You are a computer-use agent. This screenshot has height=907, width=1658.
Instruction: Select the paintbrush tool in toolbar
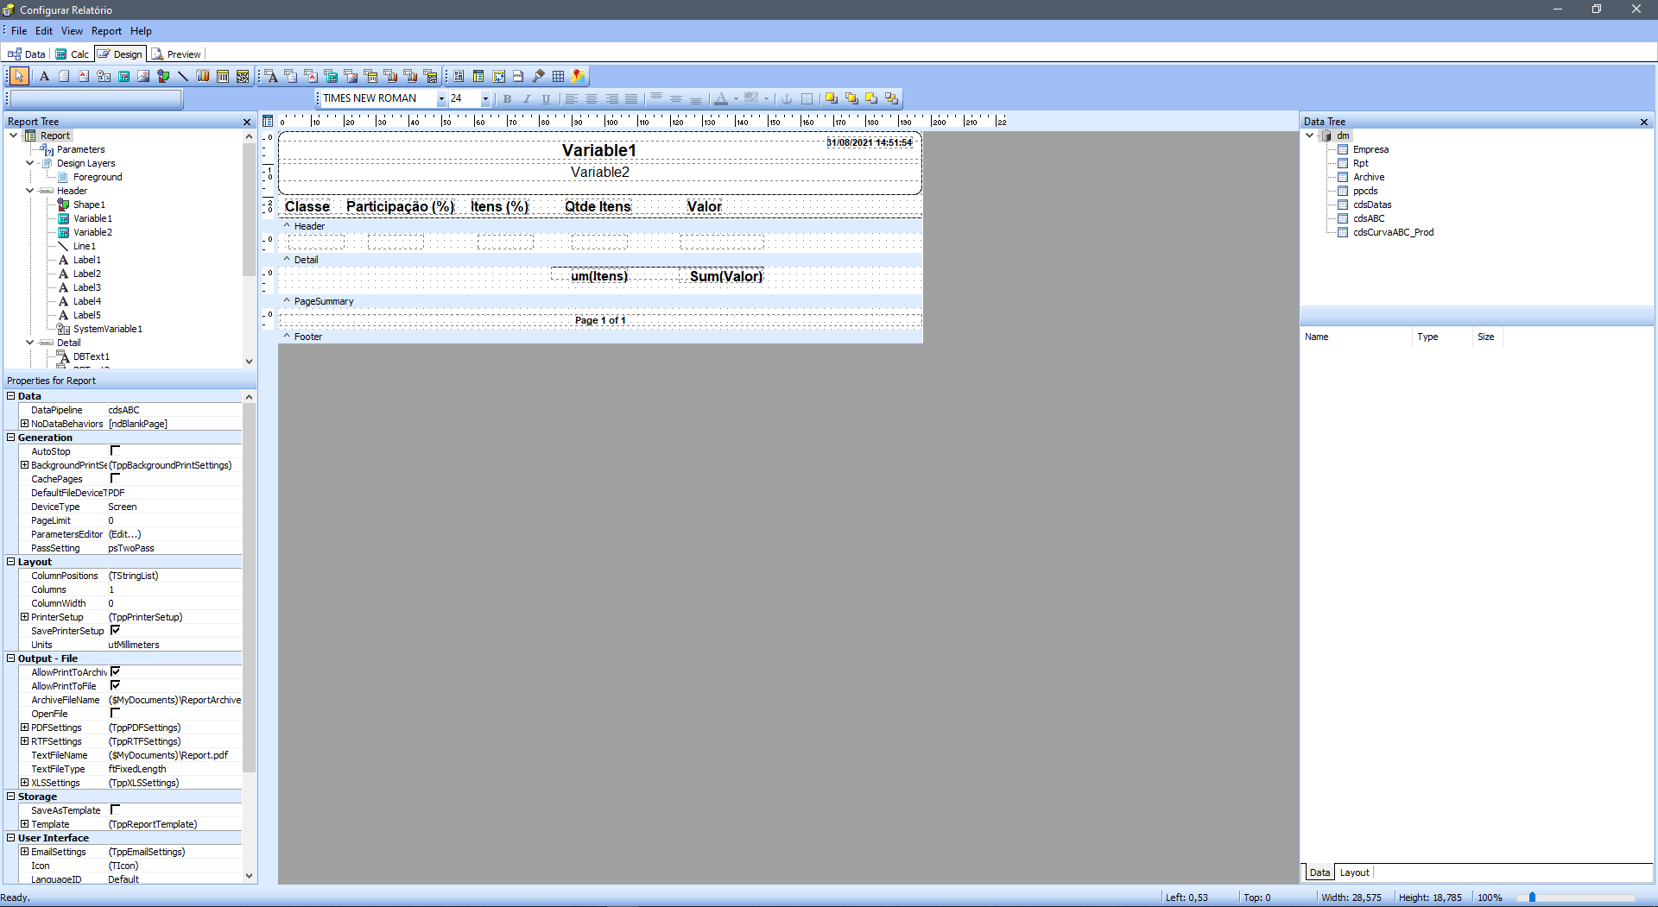tap(538, 76)
